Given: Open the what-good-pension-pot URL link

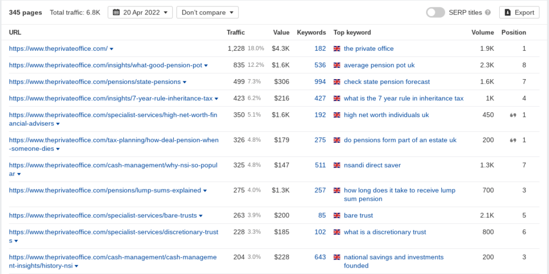Looking at the screenshot, I should (x=106, y=65).
